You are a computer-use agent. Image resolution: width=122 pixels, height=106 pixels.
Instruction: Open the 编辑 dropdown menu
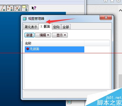tap(43, 35)
